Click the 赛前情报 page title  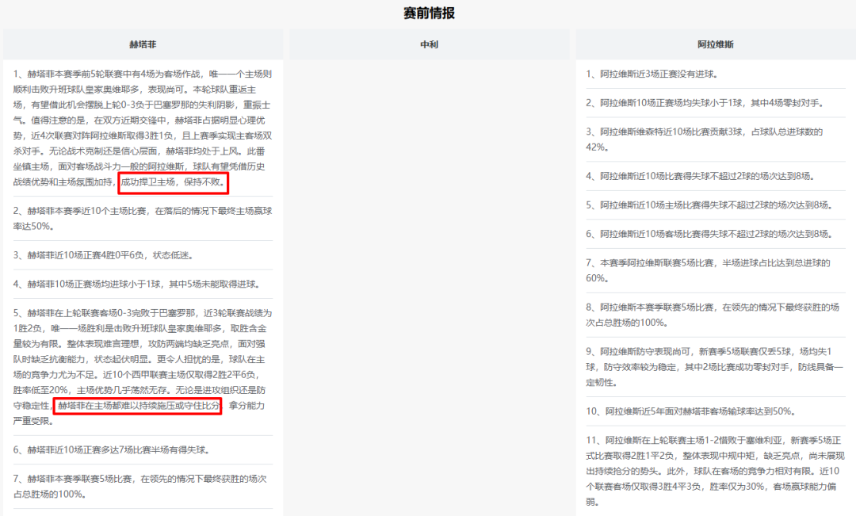pyautogui.click(x=429, y=13)
